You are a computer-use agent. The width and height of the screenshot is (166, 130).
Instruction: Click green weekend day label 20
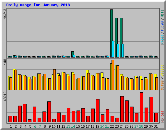102,126
